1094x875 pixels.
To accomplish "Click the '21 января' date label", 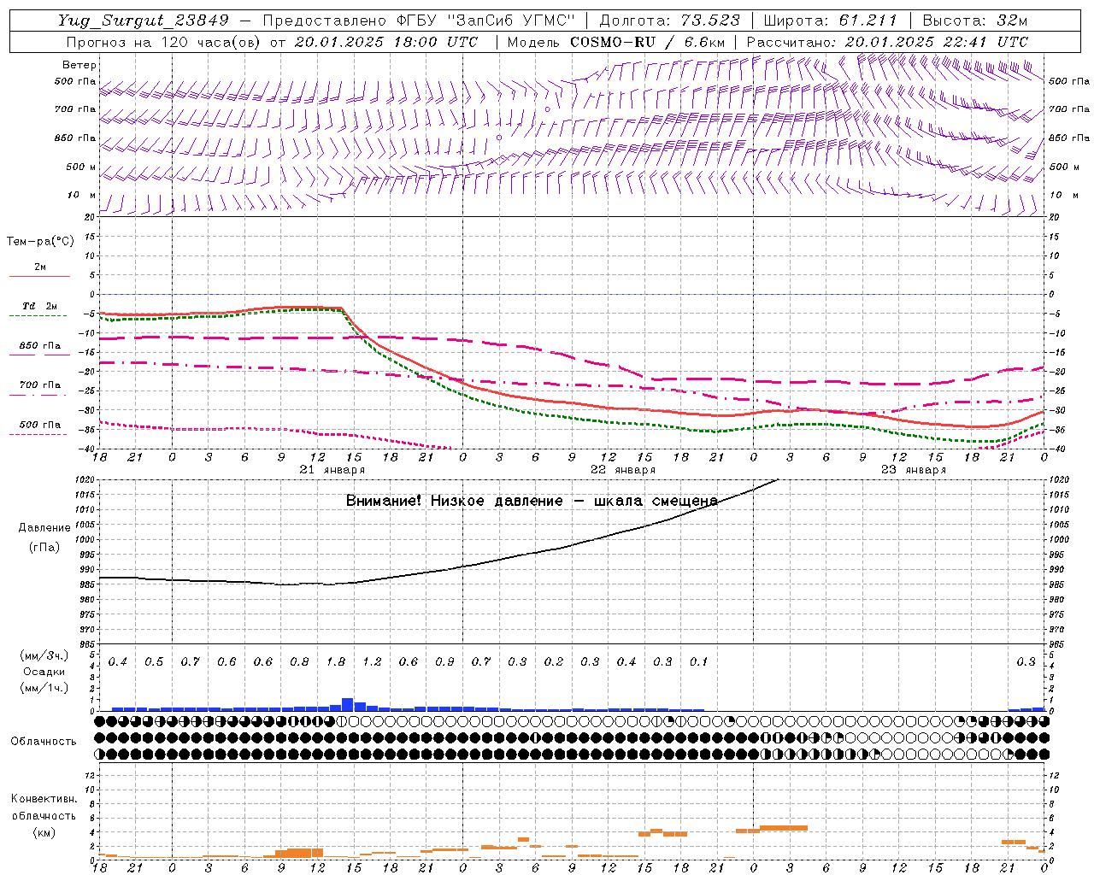I will click(332, 470).
